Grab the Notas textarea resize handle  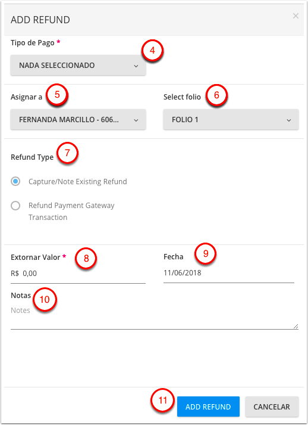(296, 326)
